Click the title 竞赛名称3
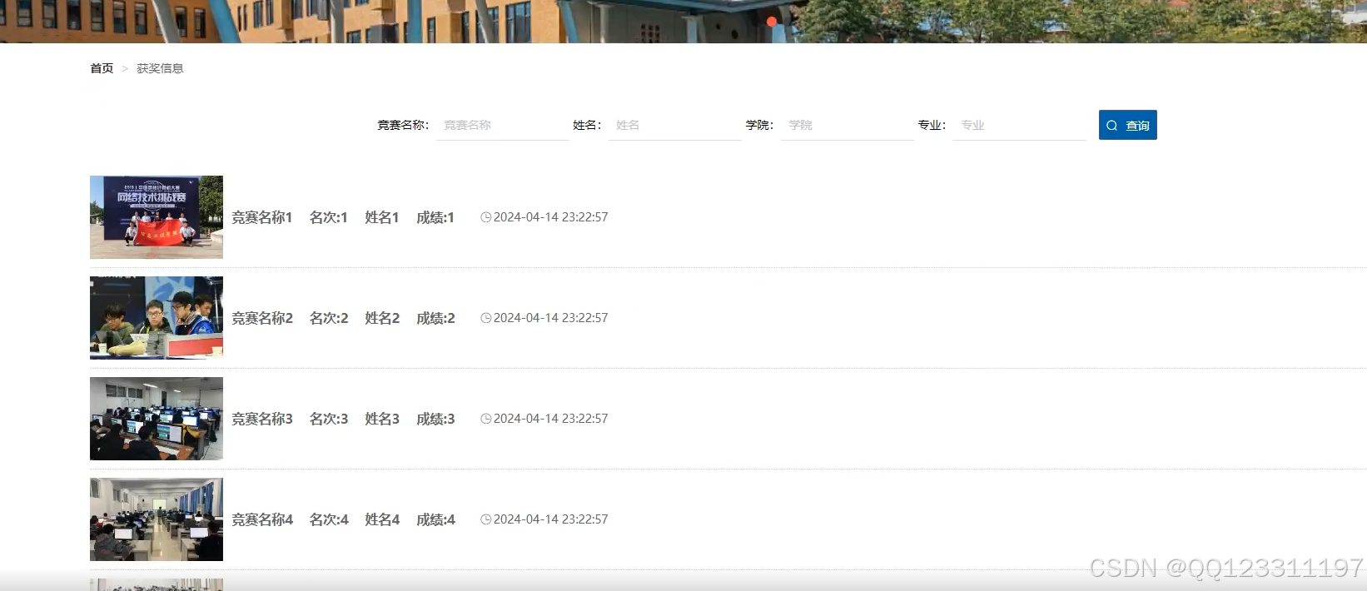 click(262, 419)
